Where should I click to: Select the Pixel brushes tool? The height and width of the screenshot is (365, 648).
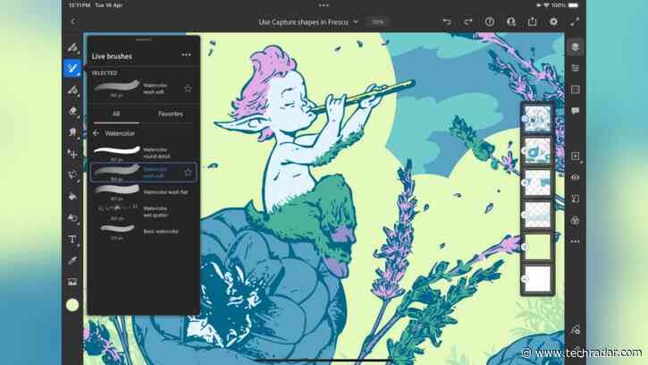(72, 47)
